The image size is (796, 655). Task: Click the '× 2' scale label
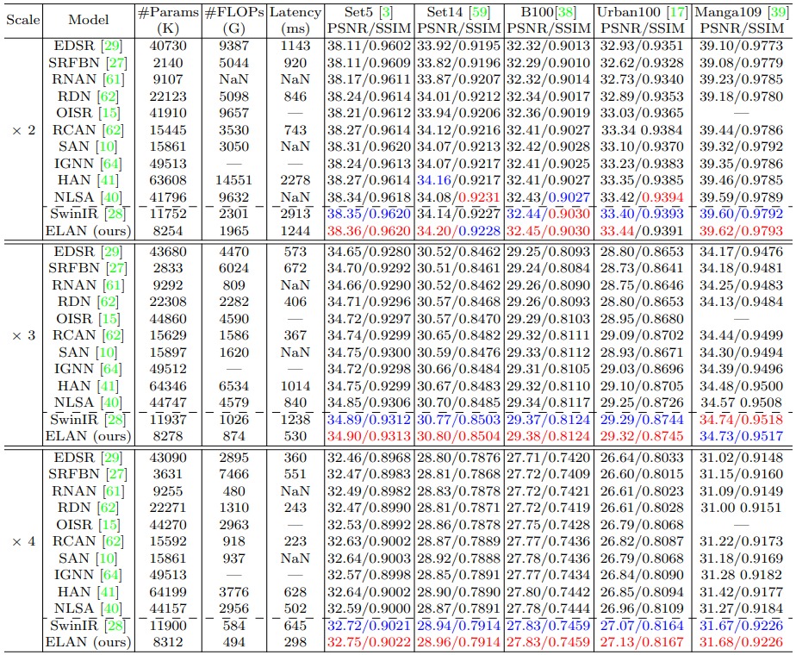pyautogui.click(x=23, y=130)
